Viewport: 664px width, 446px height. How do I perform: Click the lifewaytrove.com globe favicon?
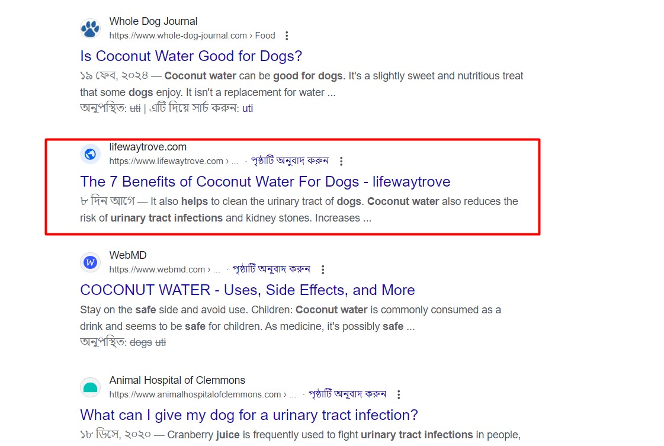click(90, 154)
